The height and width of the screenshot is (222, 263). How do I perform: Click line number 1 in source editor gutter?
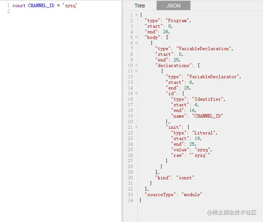(8, 6)
